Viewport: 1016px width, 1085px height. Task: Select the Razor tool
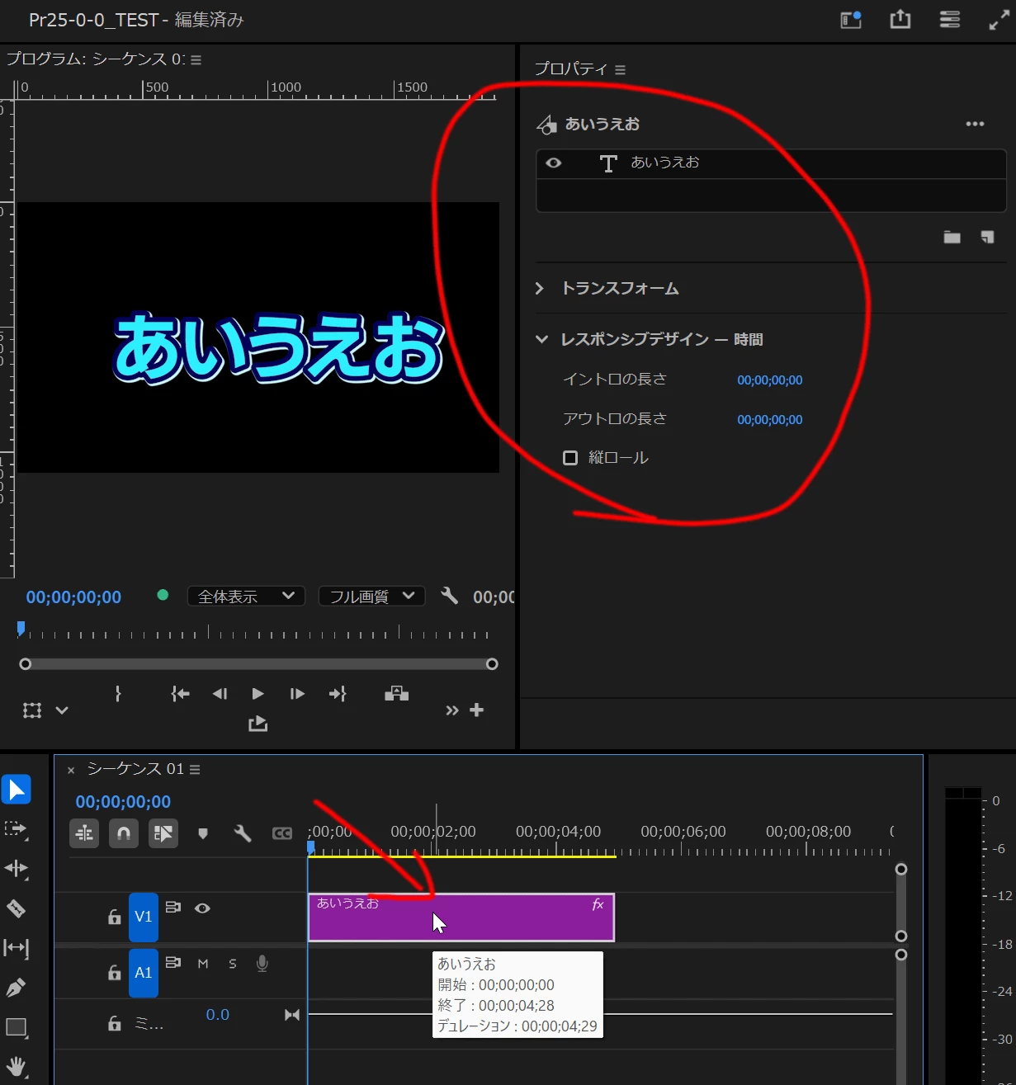tap(17, 908)
